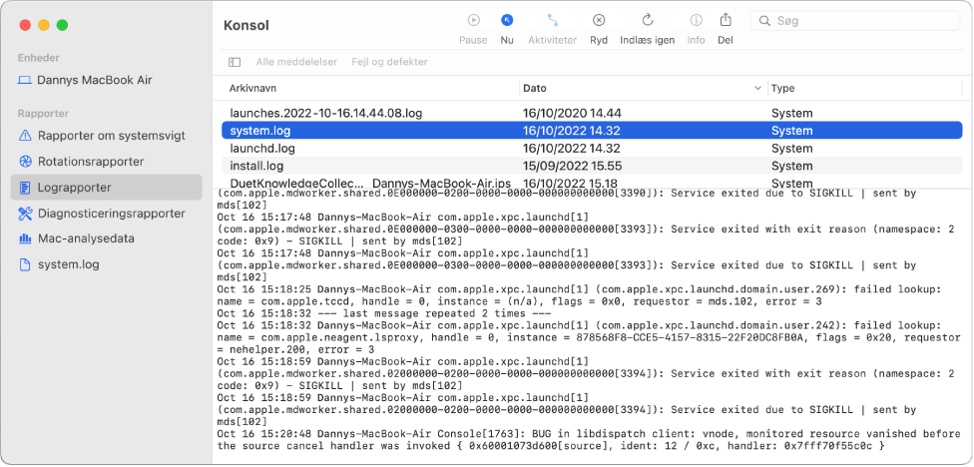
Task: Open Lograpporter in the sidebar
Action: (x=106, y=188)
